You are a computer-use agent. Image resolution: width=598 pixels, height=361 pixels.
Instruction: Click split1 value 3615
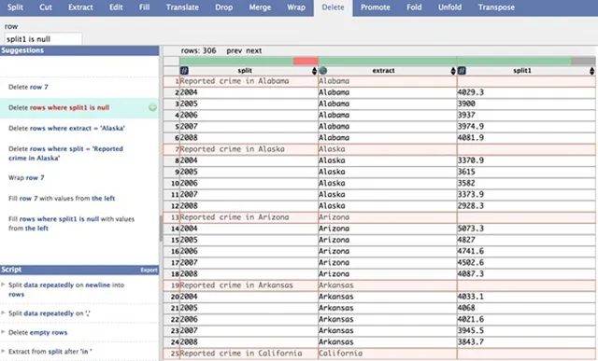tap(526, 172)
